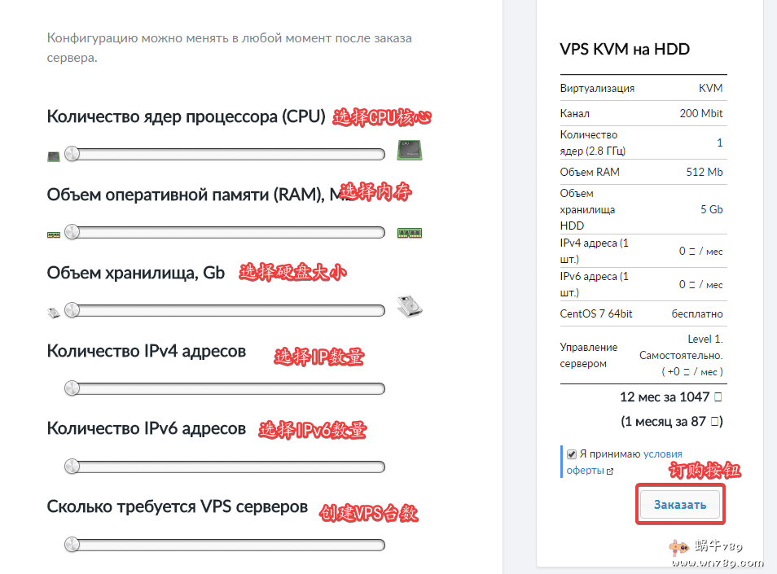The width and height of the screenshot is (777, 574).
Task: Click the small RAM module icon
Action: click(54, 234)
